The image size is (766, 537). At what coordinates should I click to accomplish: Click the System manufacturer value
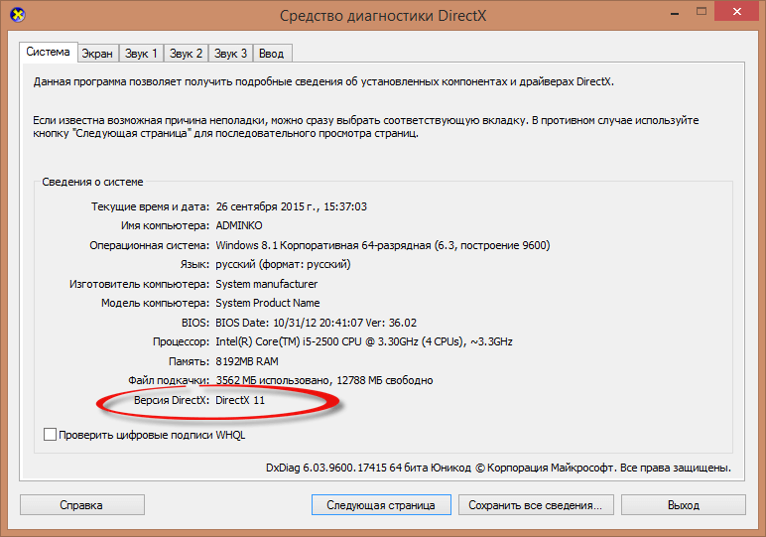tap(267, 284)
